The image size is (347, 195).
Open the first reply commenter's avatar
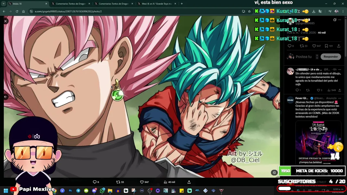coord(290,71)
